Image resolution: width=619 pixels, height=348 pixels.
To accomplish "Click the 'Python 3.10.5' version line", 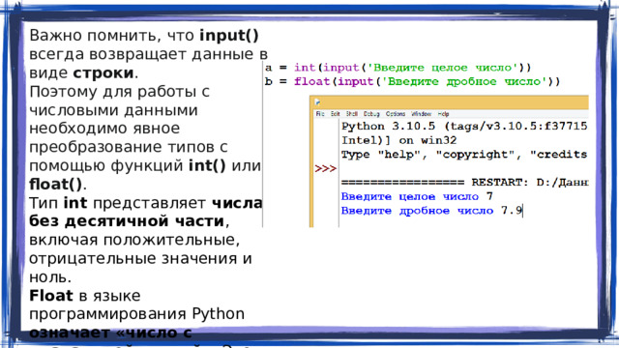I will [x=464, y=127].
